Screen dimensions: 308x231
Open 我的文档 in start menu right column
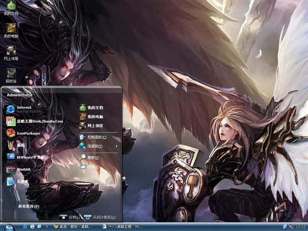[91, 107]
